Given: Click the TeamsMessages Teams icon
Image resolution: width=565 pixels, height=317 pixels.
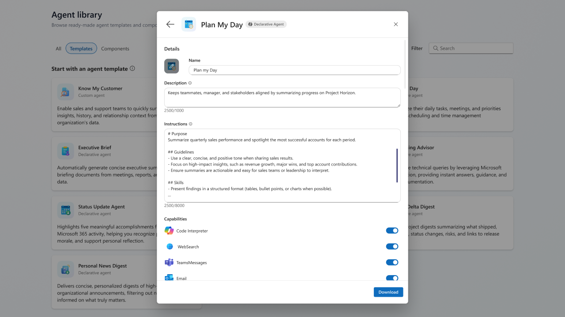Looking at the screenshot, I should [169, 262].
